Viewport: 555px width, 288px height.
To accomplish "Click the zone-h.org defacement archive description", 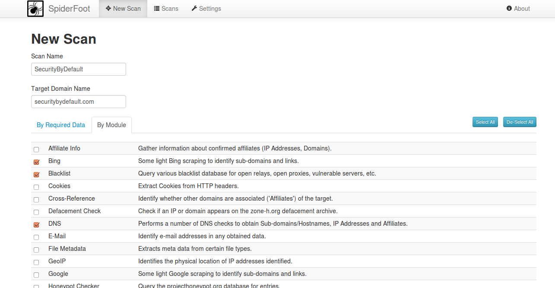I will [238, 211].
